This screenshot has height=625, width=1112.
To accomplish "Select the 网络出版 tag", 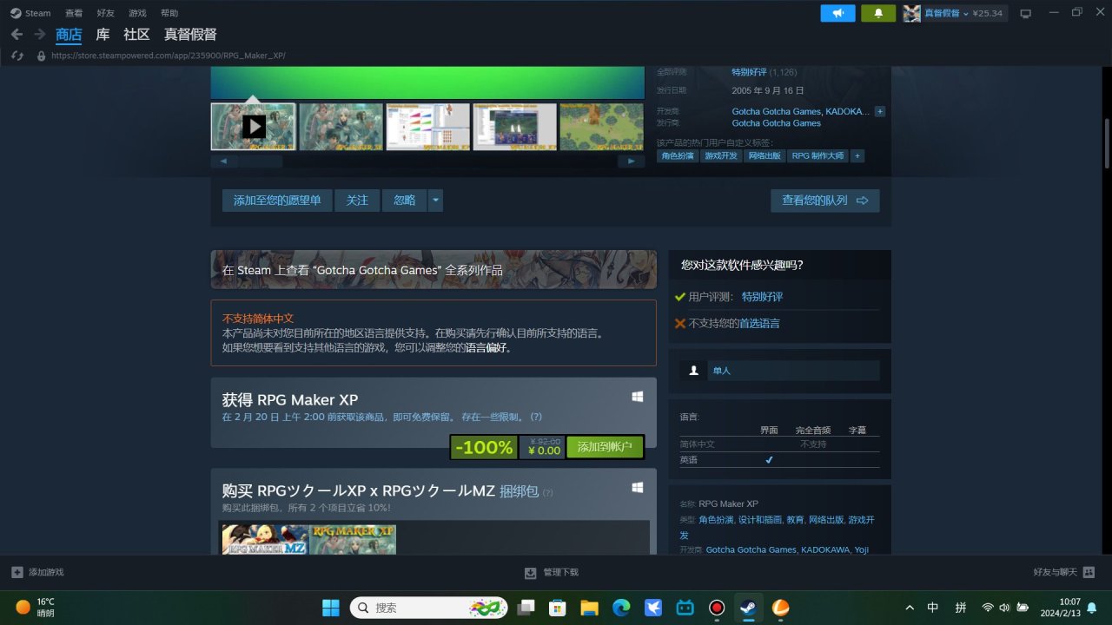I will click(764, 156).
